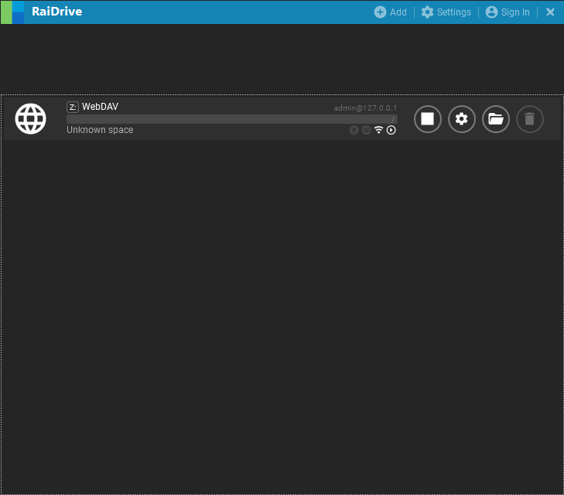The image size is (564, 495).
Task: Click the Wi-Fi connection status icon
Action: pyautogui.click(x=378, y=130)
